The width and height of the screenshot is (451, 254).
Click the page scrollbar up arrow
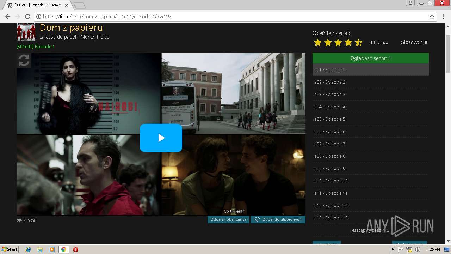click(x=448, y=26)
